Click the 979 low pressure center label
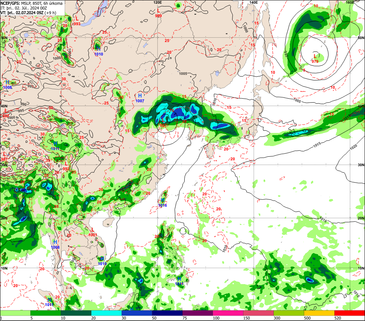Viewport: 365px width, 321px height. pyautogui.click(x=315, y=61)
